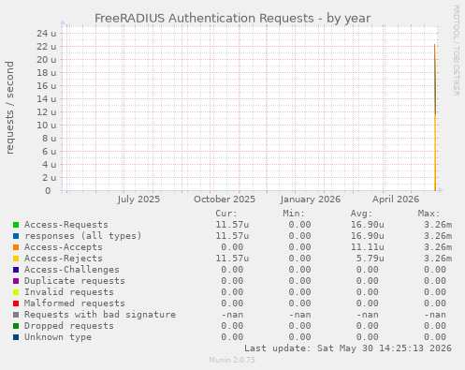Click the green Access-Requests legend swatch
The width and height of the screenshot is (465, 370).
(x=16, y=225)
